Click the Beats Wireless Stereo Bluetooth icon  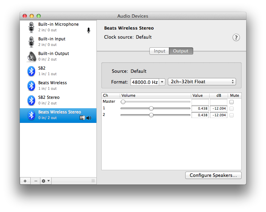(x=31, y=115)
